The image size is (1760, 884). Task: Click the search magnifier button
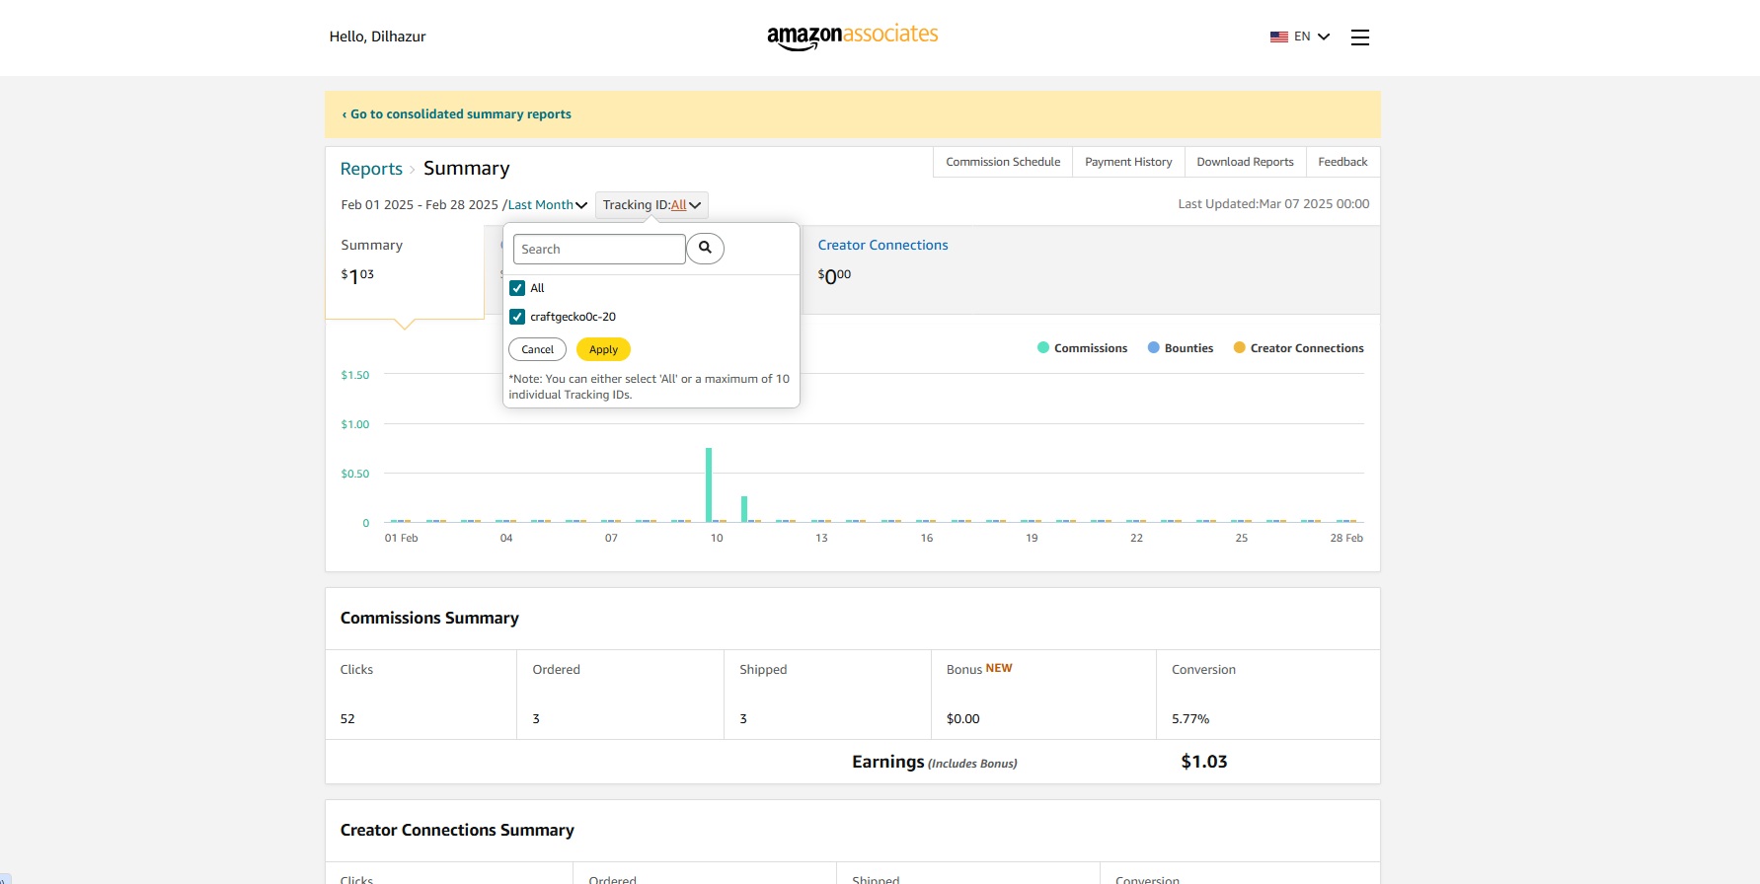tap(705, 249)
